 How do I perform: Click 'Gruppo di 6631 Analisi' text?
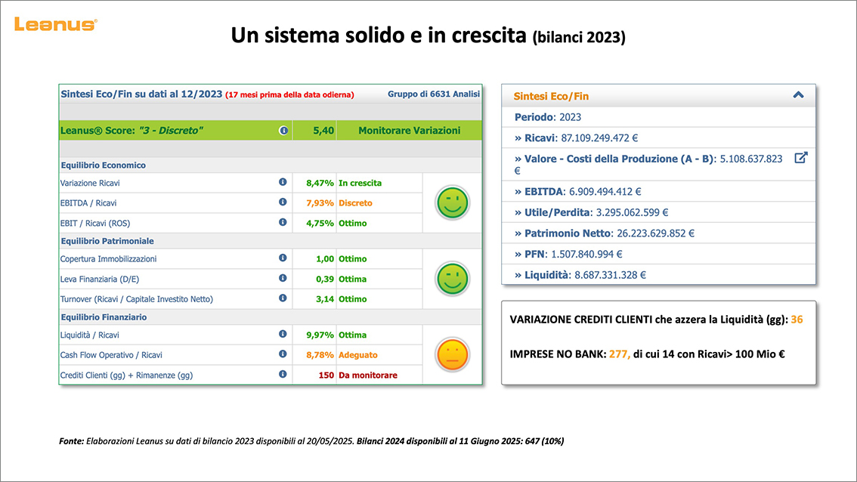pyautogui.click(x=434, y=94)
